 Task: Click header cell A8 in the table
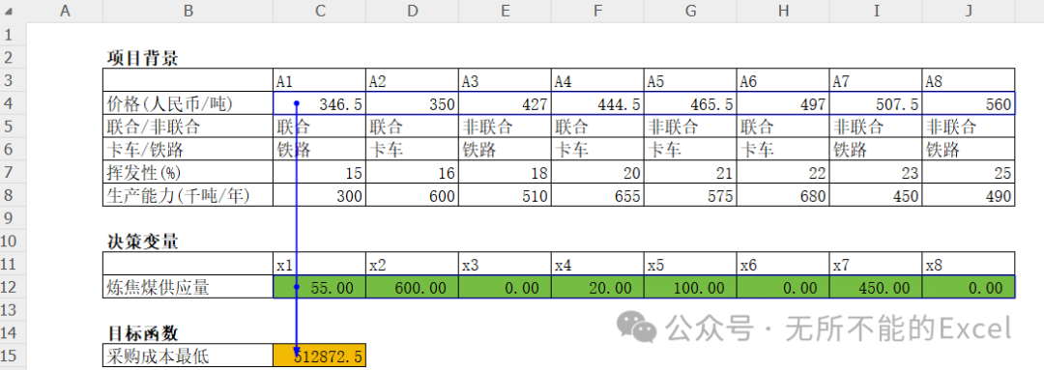tap(968, 80)
